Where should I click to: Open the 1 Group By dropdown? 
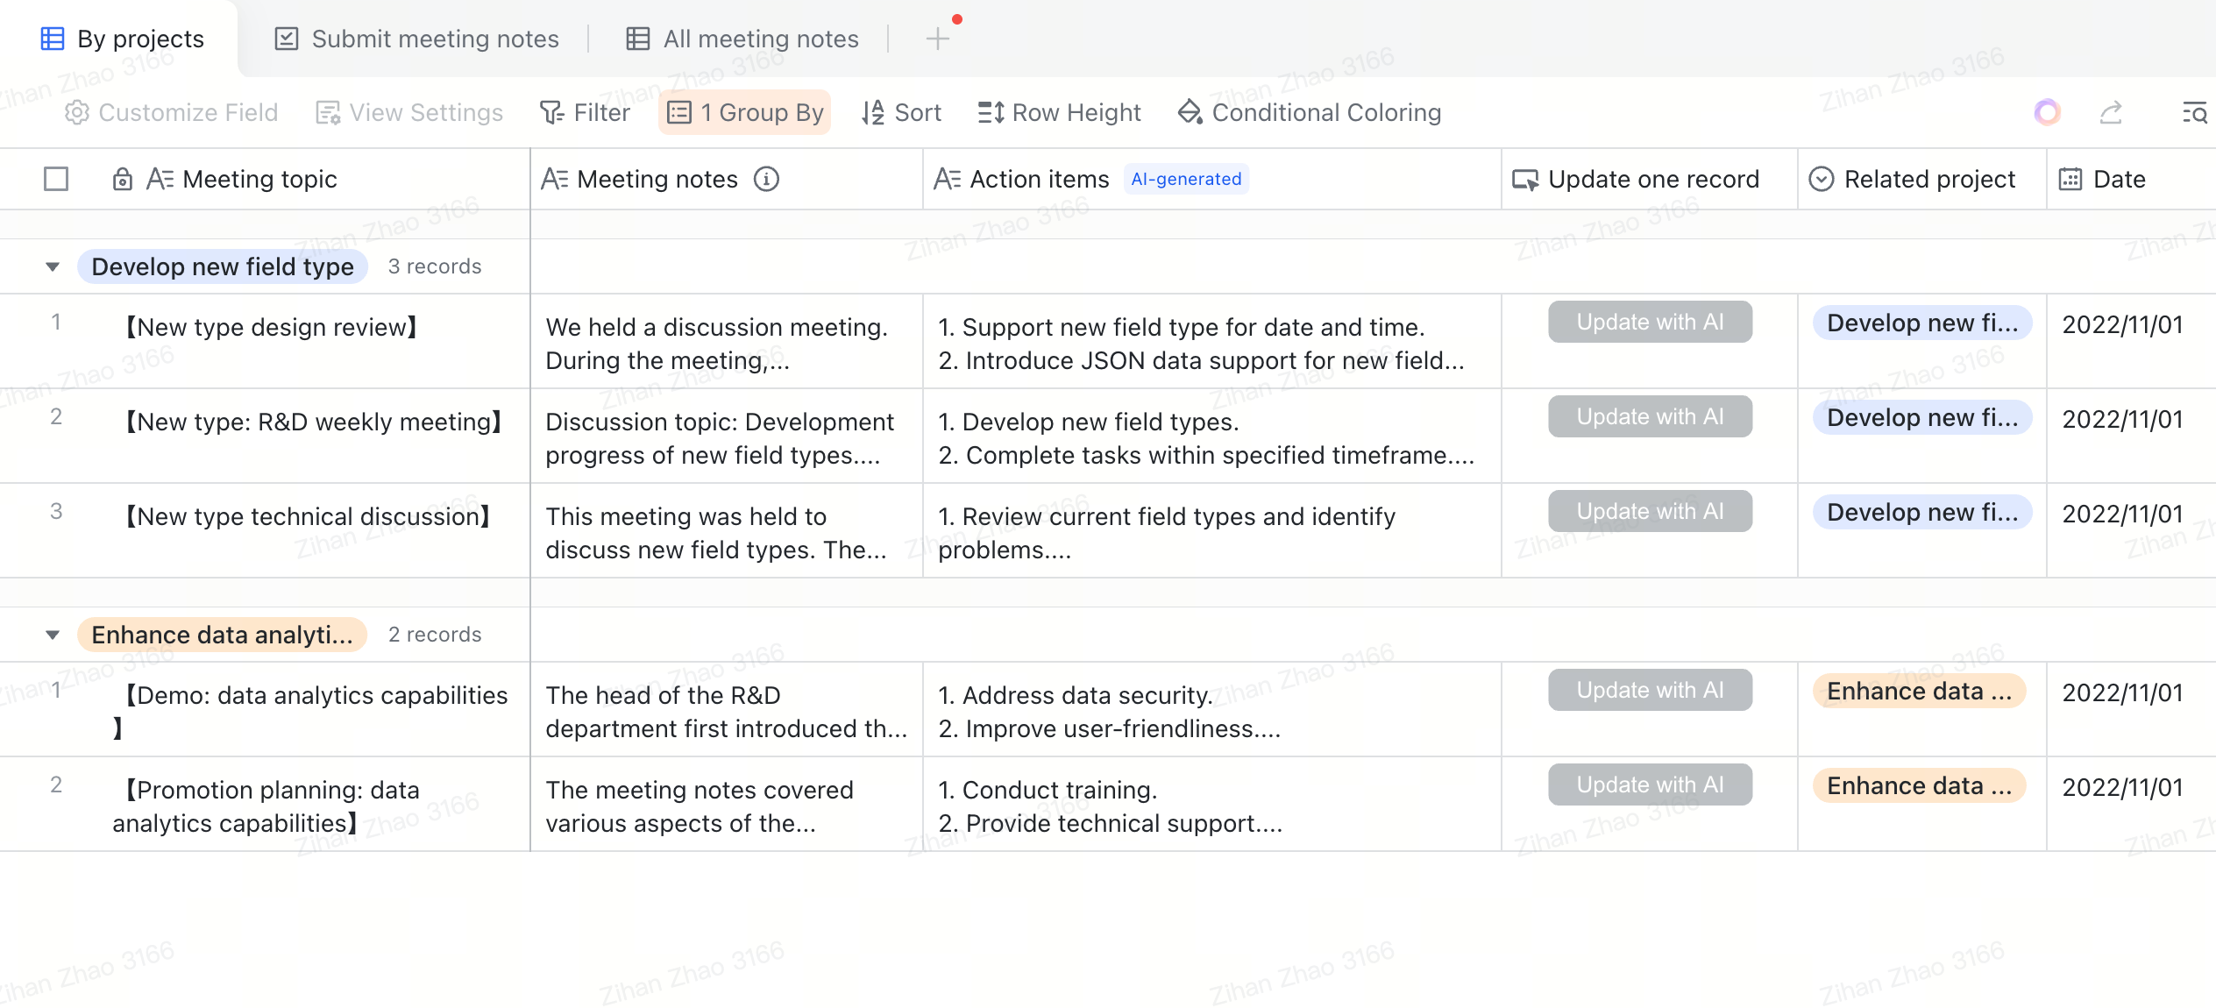point(745,112)
